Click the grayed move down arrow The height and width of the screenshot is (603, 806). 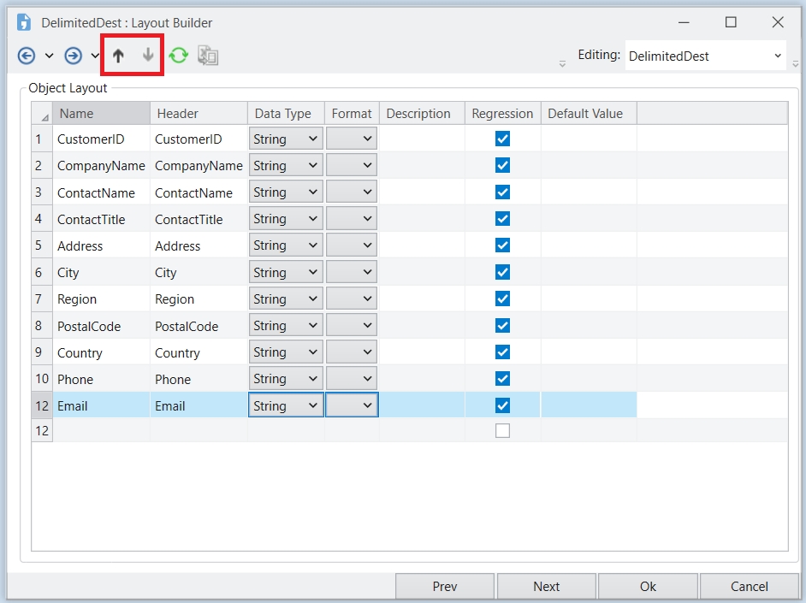coord(148,56)
